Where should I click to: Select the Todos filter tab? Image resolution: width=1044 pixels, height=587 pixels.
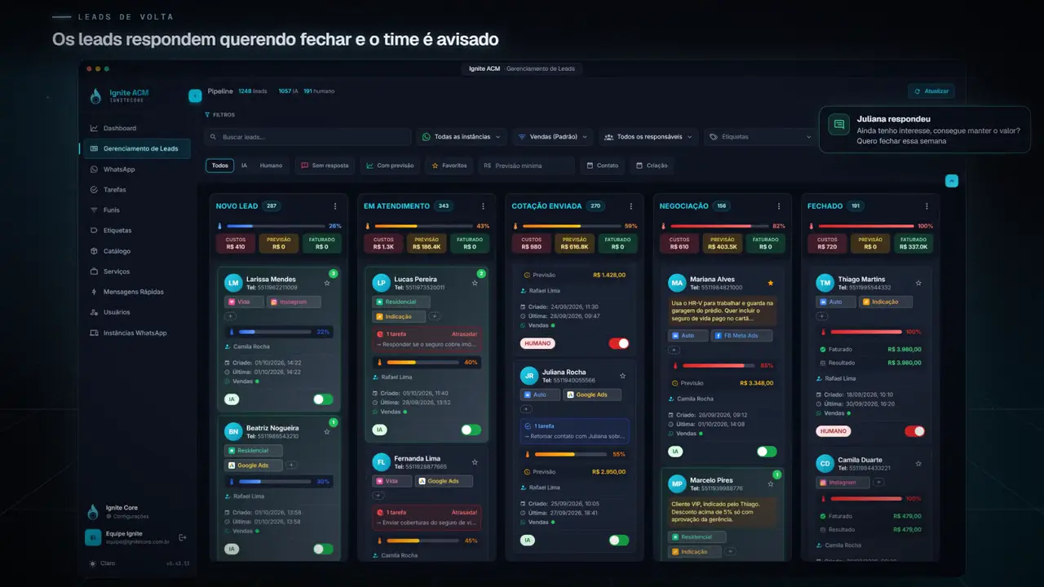220,166
